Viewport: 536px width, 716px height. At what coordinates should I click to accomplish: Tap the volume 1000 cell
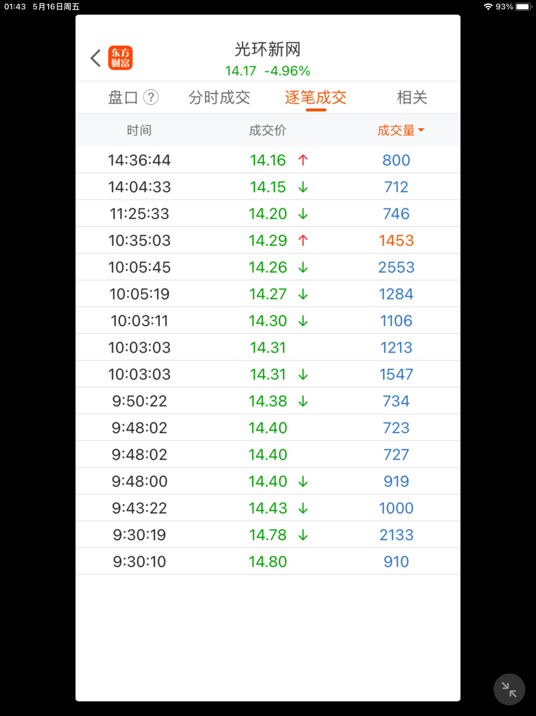coord(396,508)
